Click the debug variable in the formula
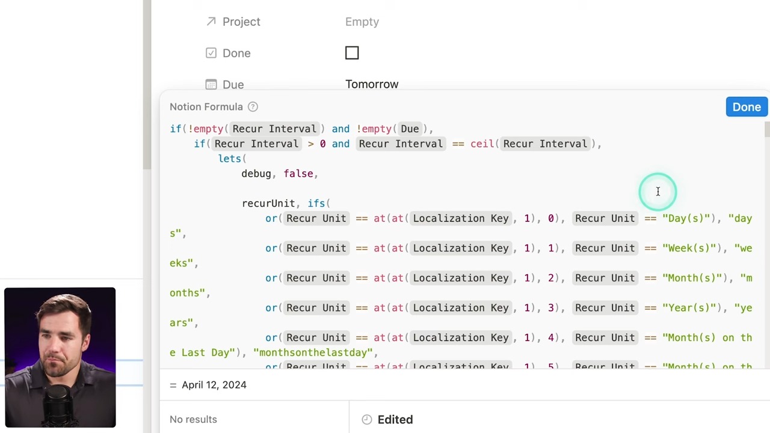This screenshot has width=770, height=433. click(256, 174)
